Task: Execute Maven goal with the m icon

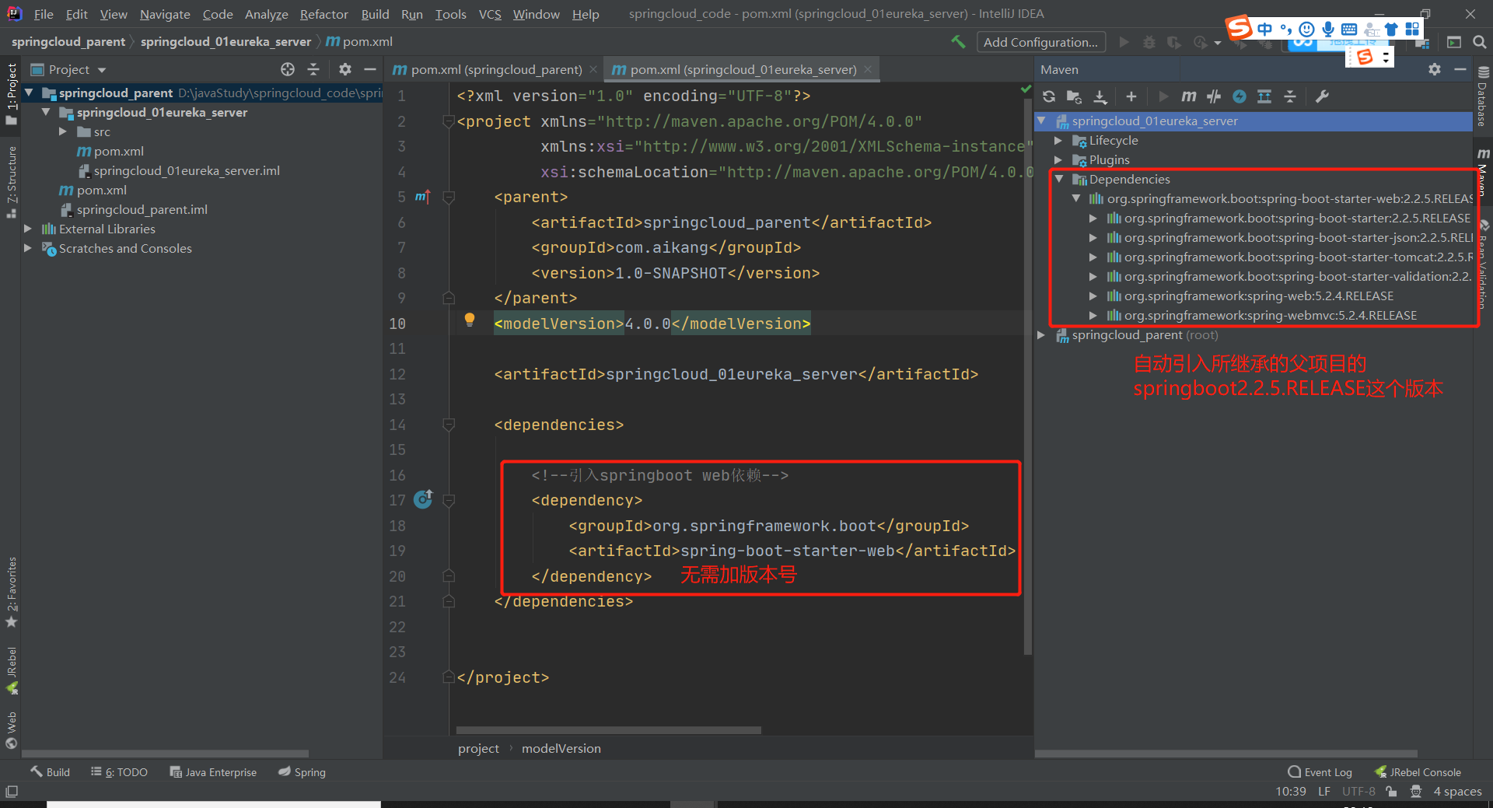Action: pyautogui.click(x=1188, y=96)
